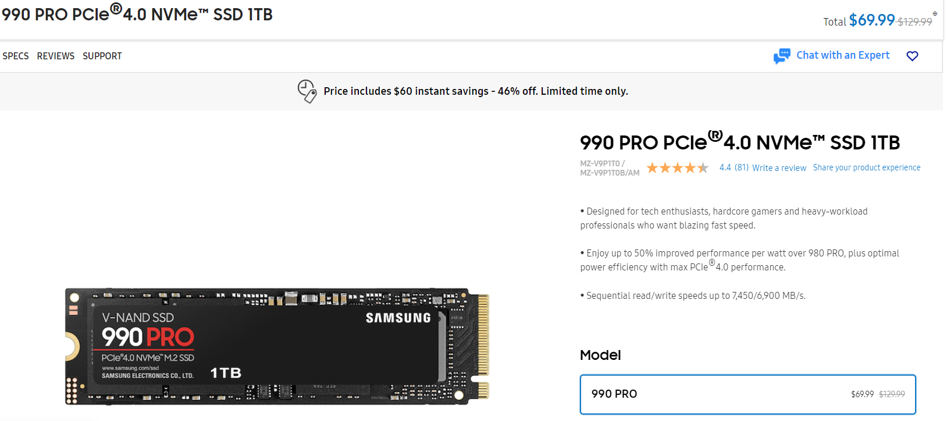Screen dimensions: 947x421
Task: Click the Samsung 990 PRO SSD product image
Action: [x=277, y=346]
